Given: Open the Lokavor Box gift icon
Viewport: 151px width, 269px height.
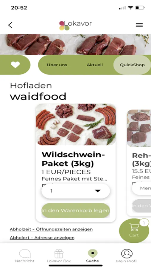Looking at the screenshot, I should (59, 254).
